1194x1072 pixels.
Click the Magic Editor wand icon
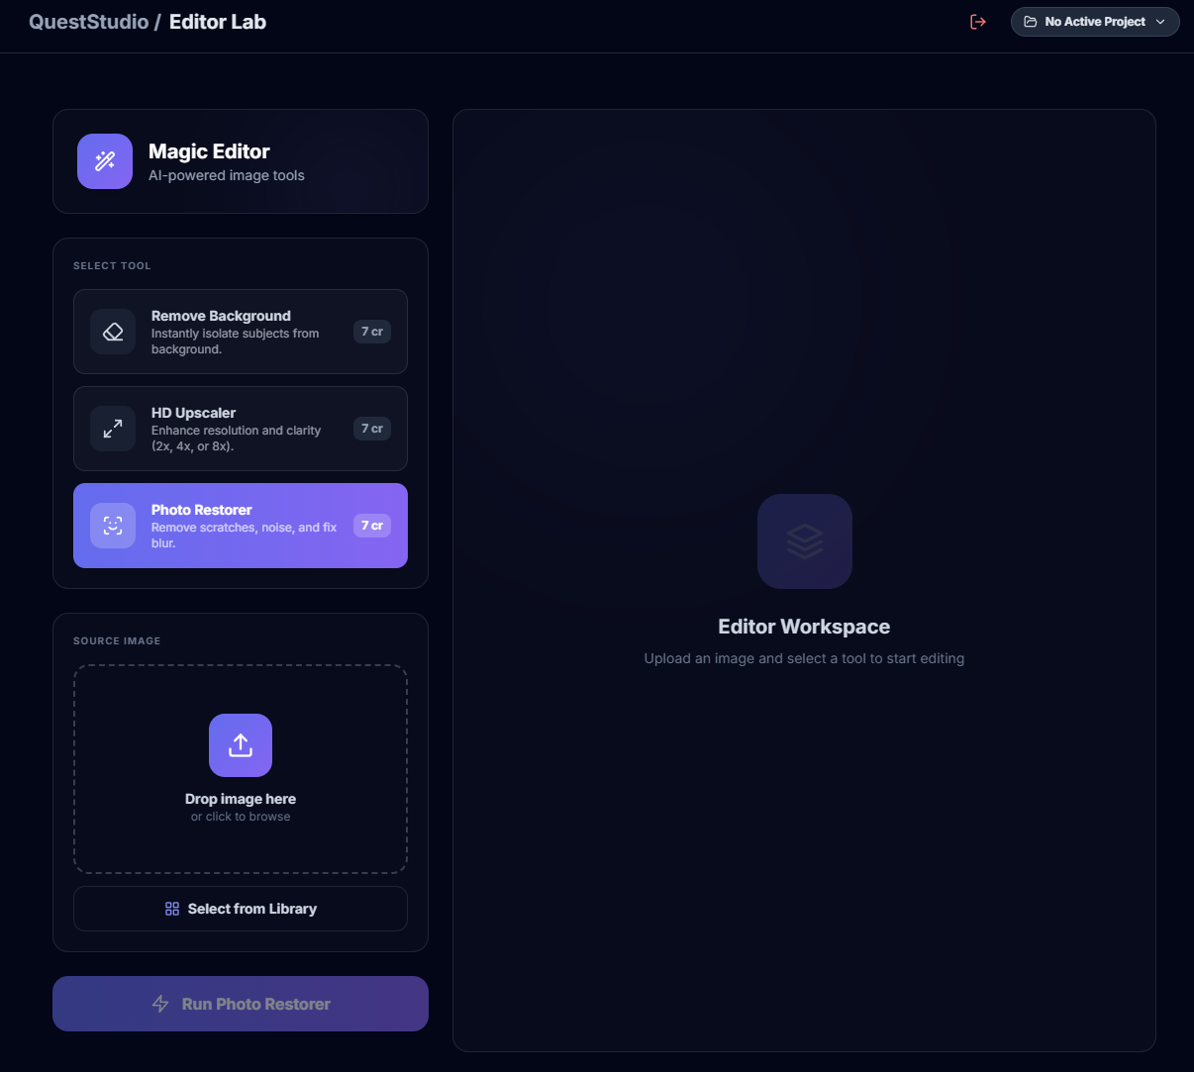point(105,161)
